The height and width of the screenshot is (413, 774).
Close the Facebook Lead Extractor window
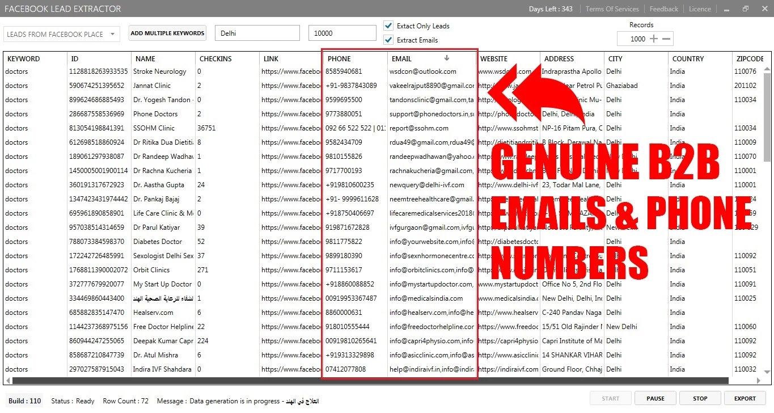[763, 9]
